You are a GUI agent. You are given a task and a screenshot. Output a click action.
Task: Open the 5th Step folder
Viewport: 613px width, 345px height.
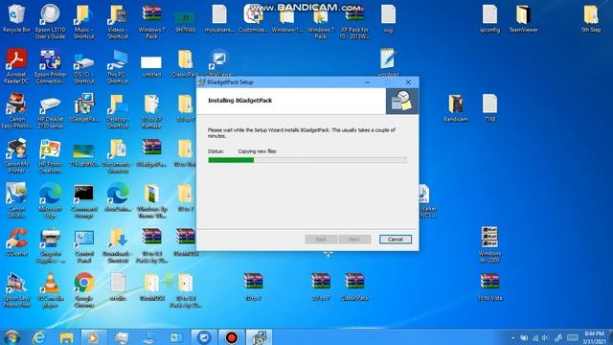591,18
